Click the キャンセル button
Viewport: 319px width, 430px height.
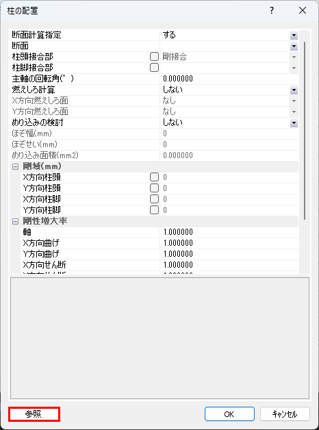click(285, 414)
